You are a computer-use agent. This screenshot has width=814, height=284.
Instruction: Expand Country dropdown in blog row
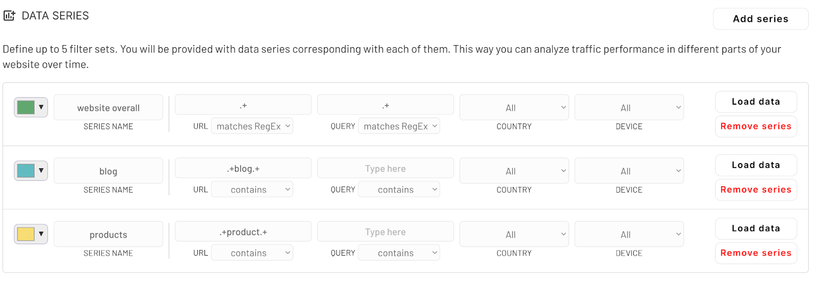click(x=514, y=171)
